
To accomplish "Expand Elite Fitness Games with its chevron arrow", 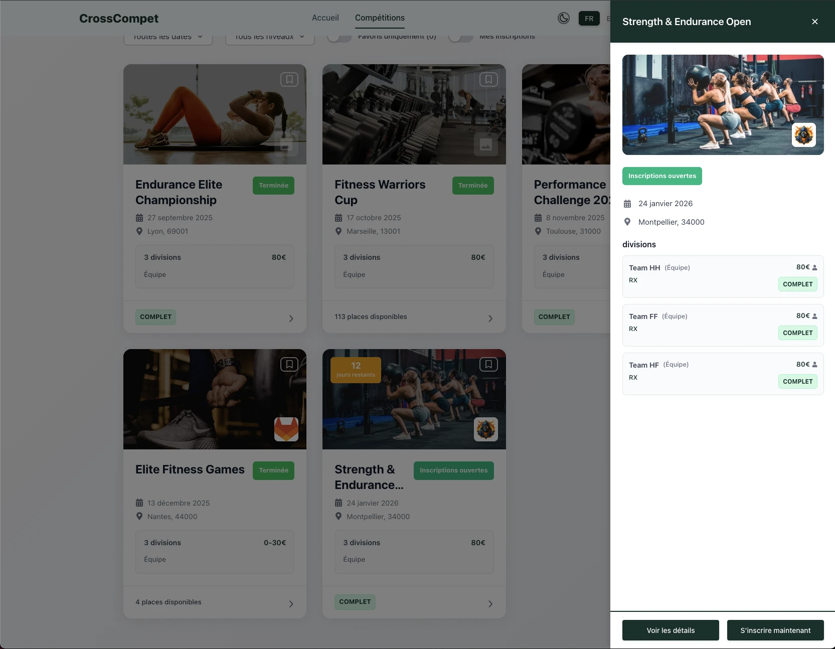I will pyautogui.click(x=291, y=604).
